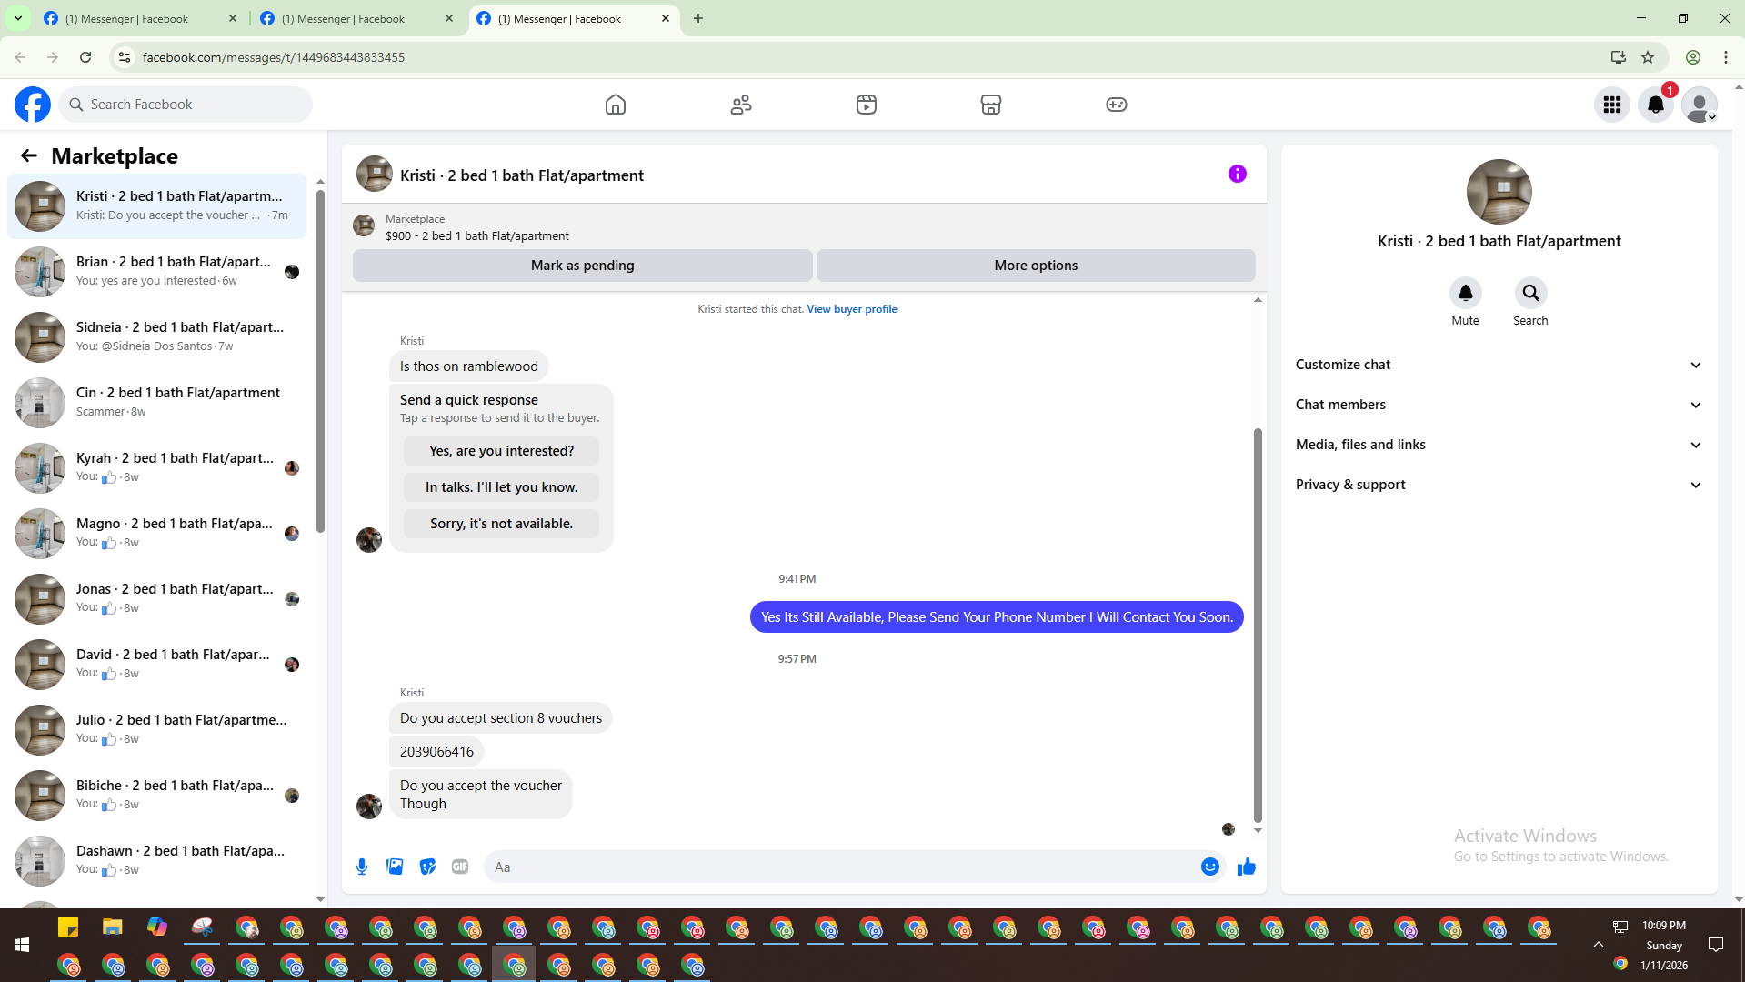Send quick reply "In talks. I'll let you know."
The width and height of the screenshot is (1745, 982).
[x=501, y=487]
